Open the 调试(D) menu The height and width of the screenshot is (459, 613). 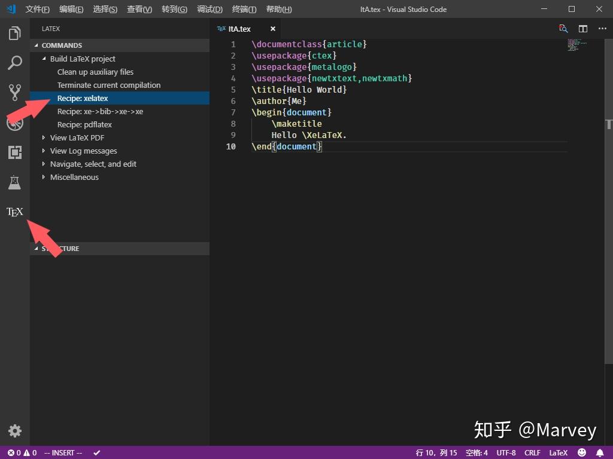[210, 9]
